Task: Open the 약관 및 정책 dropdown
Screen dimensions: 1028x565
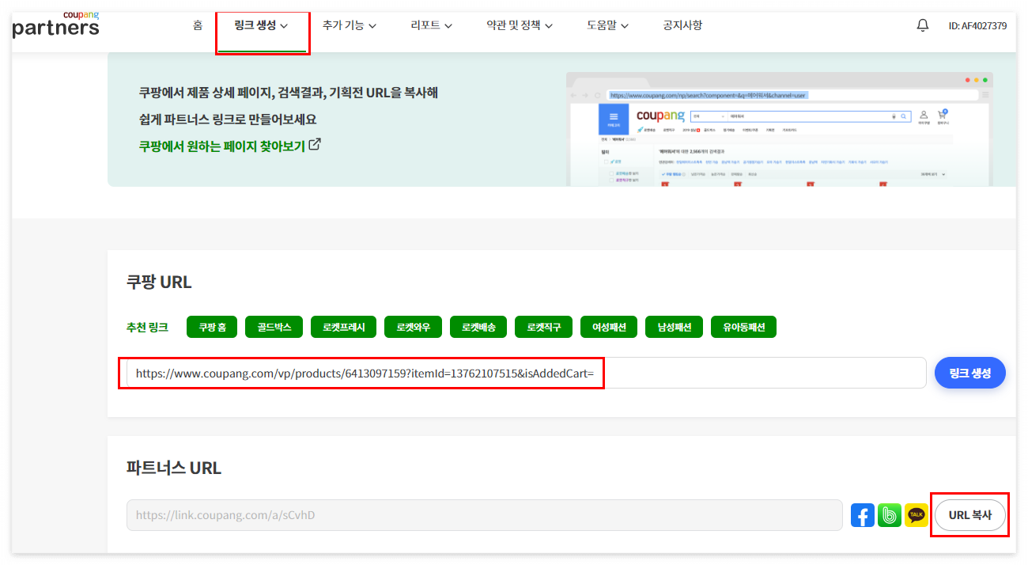Action: point(520,25)
